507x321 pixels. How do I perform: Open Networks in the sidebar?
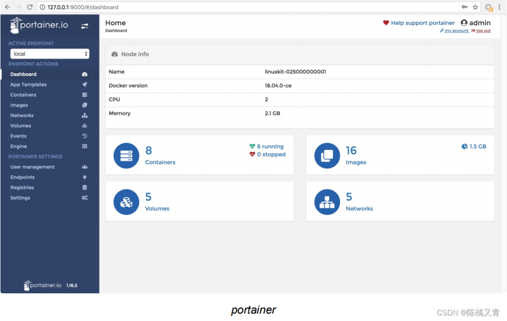coord(22,116)
